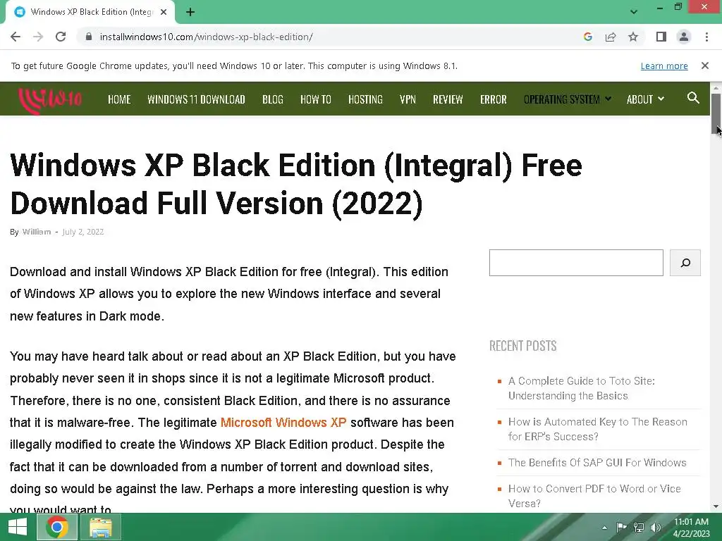Expand the ABOUT dropdown menu

click(645, 99)
